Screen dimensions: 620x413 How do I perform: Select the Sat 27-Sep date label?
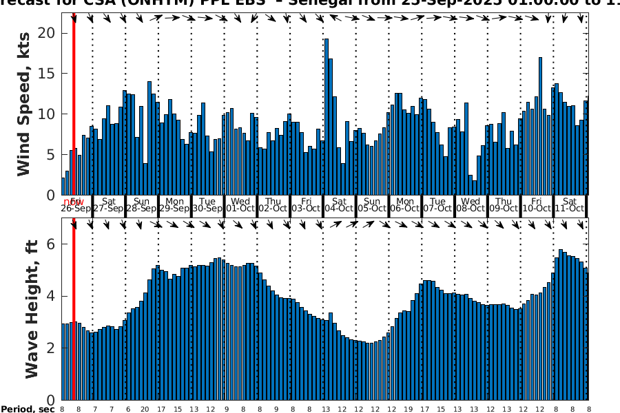109,205
